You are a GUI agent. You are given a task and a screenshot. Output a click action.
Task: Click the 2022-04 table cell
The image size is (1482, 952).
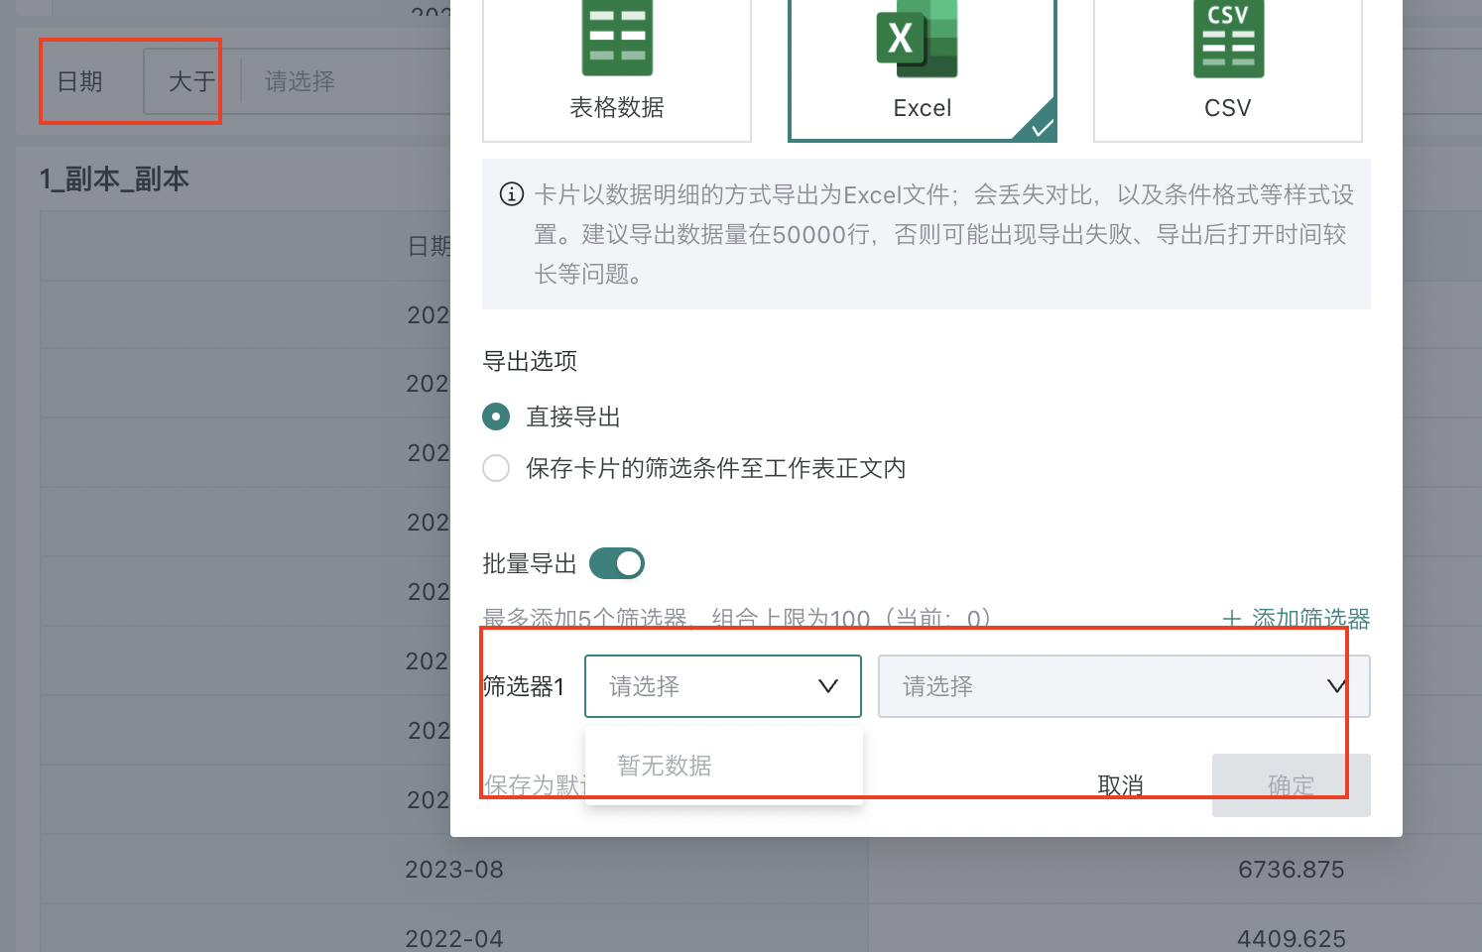coord(454,936)
